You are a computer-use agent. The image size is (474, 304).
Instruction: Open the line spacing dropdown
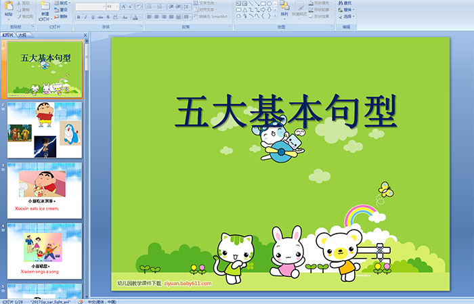click(x=188, y=6)
